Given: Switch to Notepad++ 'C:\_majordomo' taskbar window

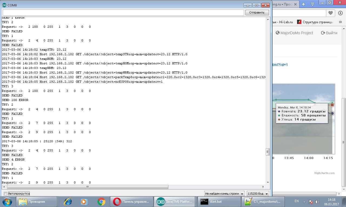Looking at the screenshot, I should tap(264, 202).
